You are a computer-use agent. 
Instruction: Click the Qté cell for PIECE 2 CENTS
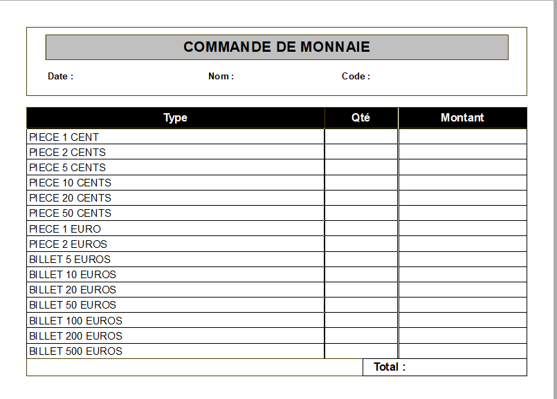pyautogui.click(x=360, y=153)
